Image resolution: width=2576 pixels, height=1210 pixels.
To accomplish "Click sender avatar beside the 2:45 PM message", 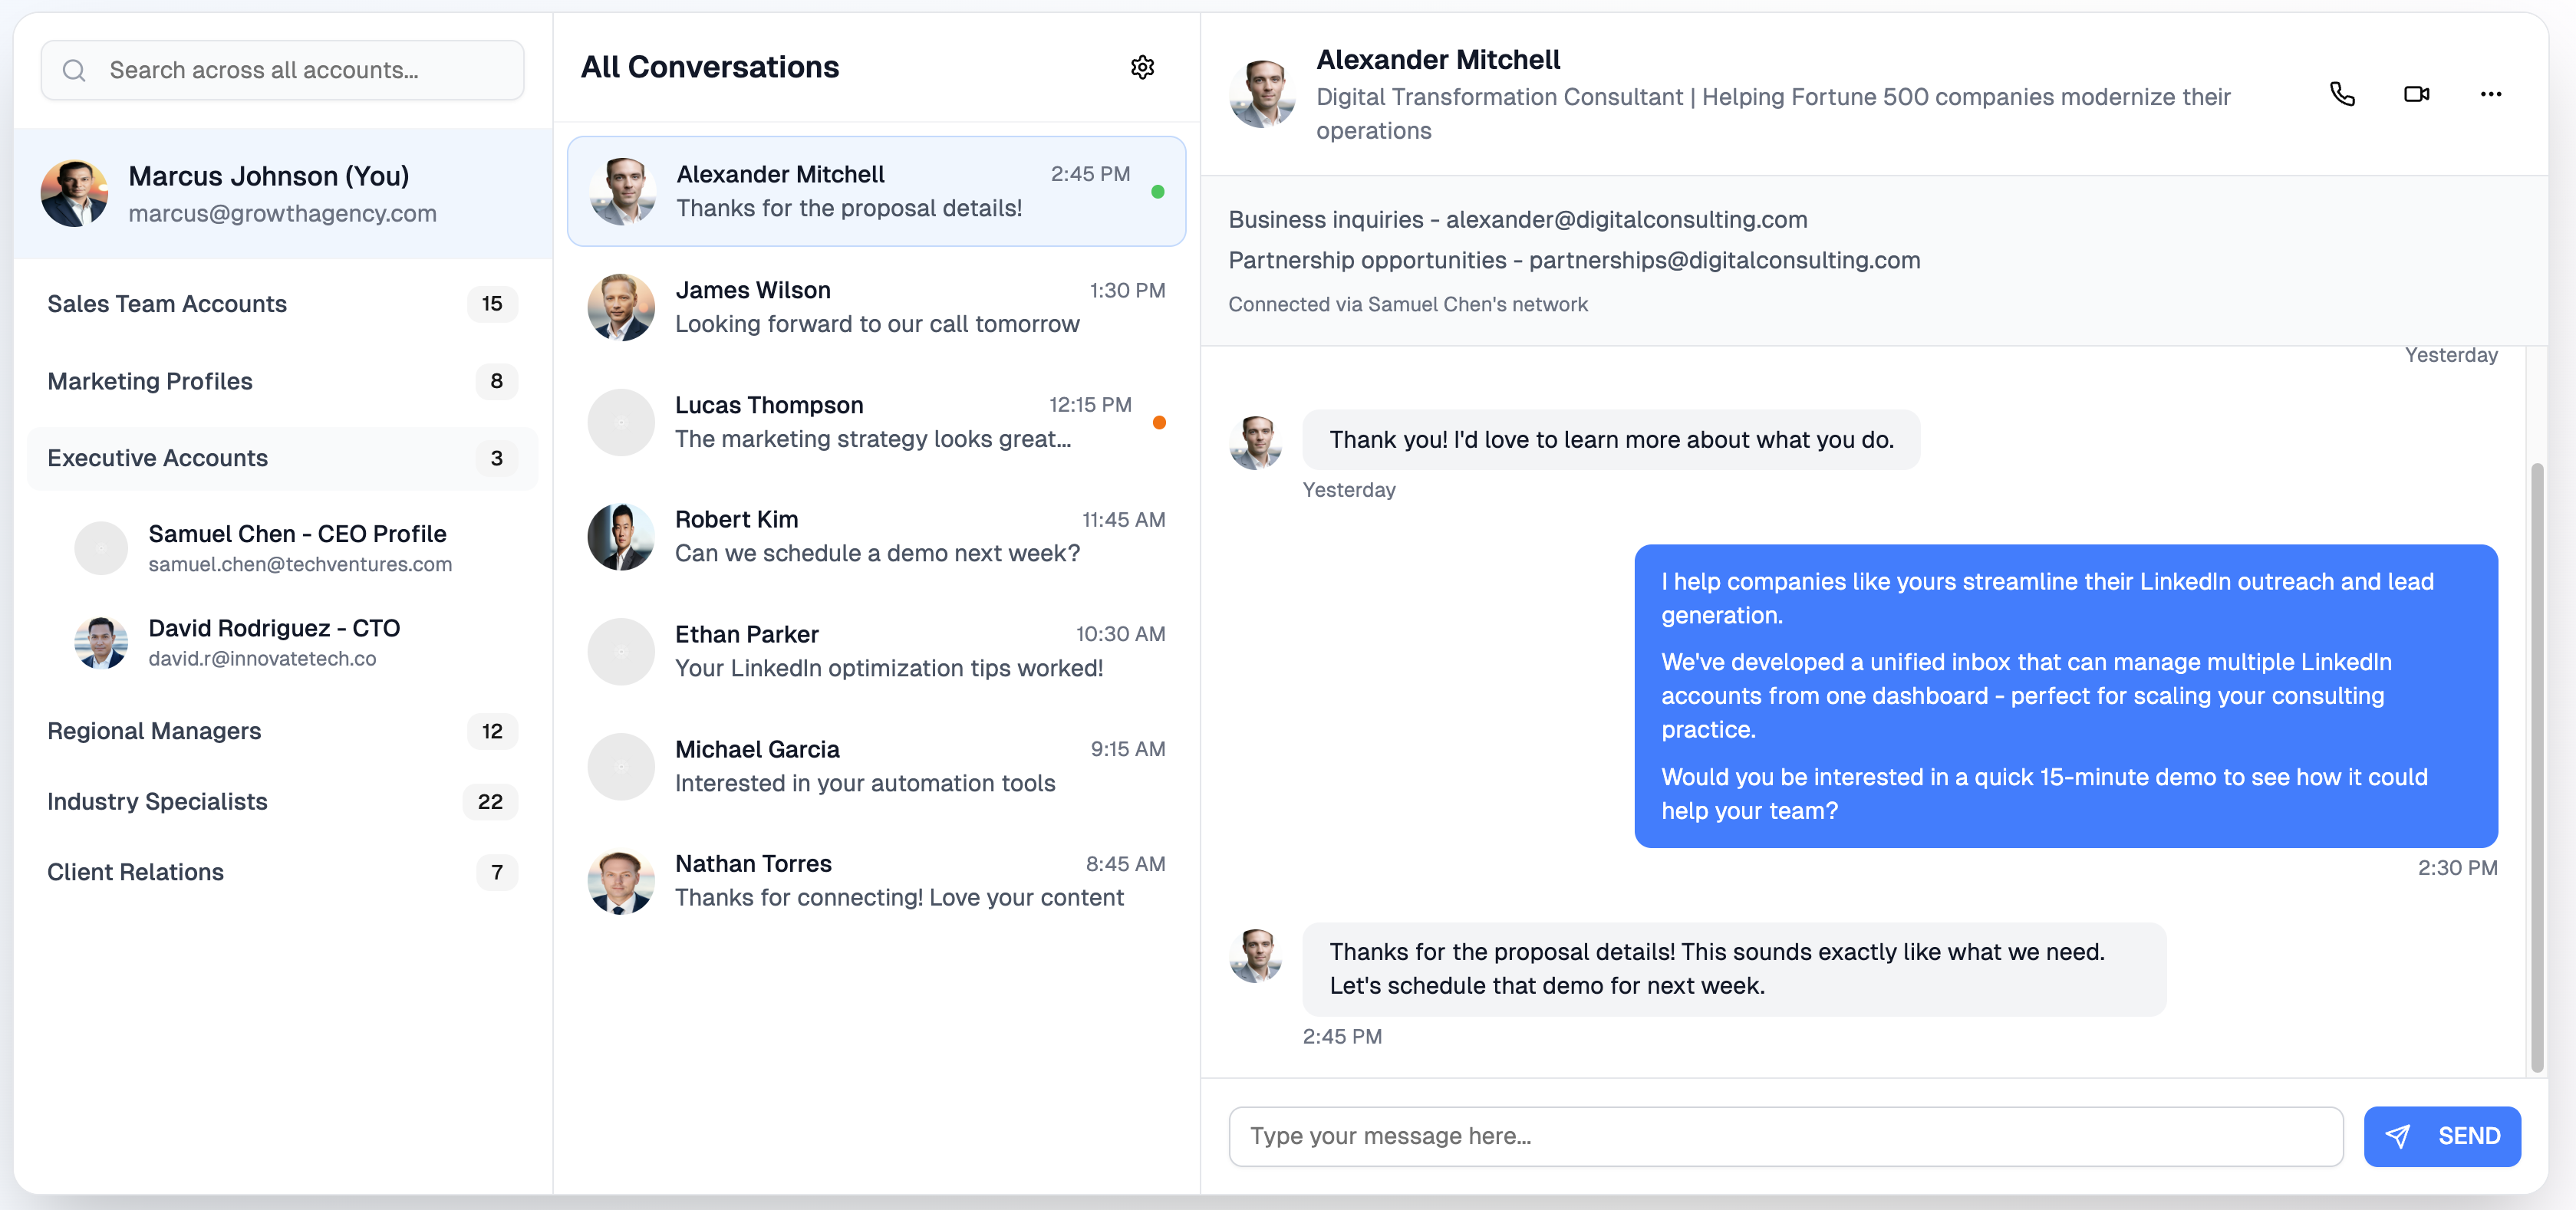I will [x=1255, y=956].
